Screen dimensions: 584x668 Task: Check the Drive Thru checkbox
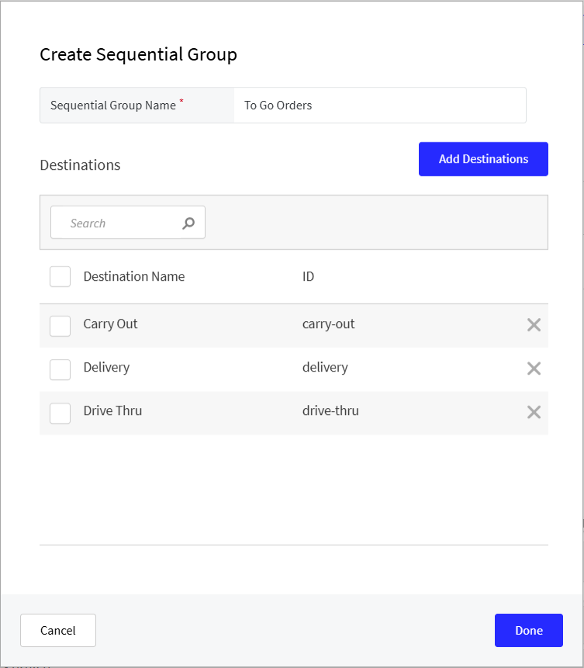pyautogui.click(x=60, y=414)
